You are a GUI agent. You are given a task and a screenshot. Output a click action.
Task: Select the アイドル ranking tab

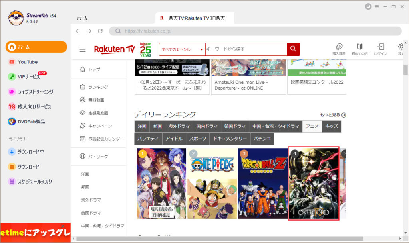click(174, 139)
